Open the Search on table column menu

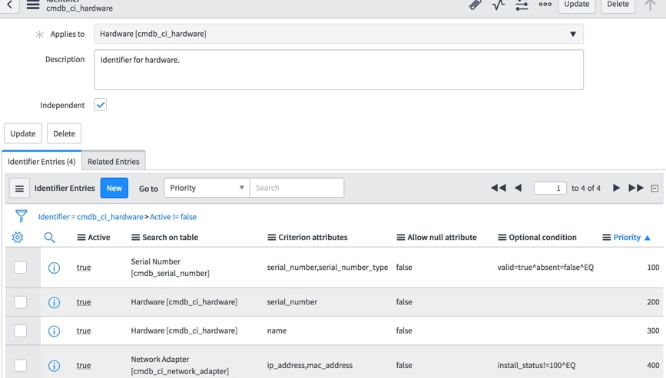pos(135,238)
